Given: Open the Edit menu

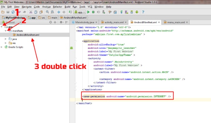Looking at the screenshot, I should [10, 7].
